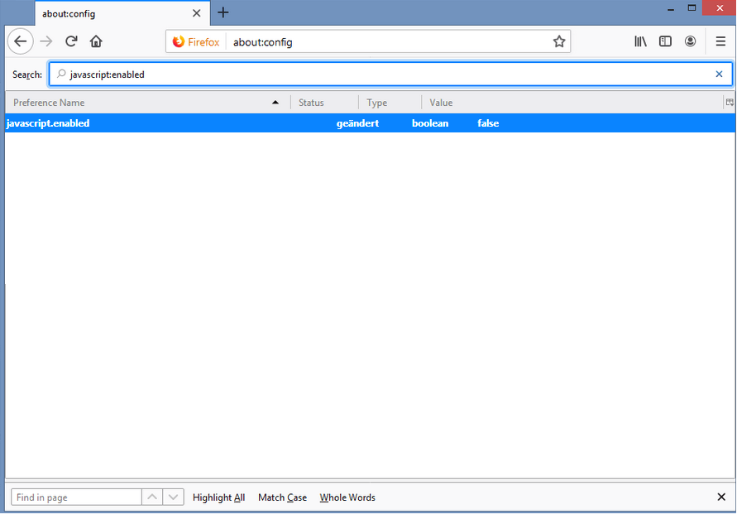The height and width of the screenshot is (514, 737).
Task: Go back with the back arrow
Action: coord(20,41)
